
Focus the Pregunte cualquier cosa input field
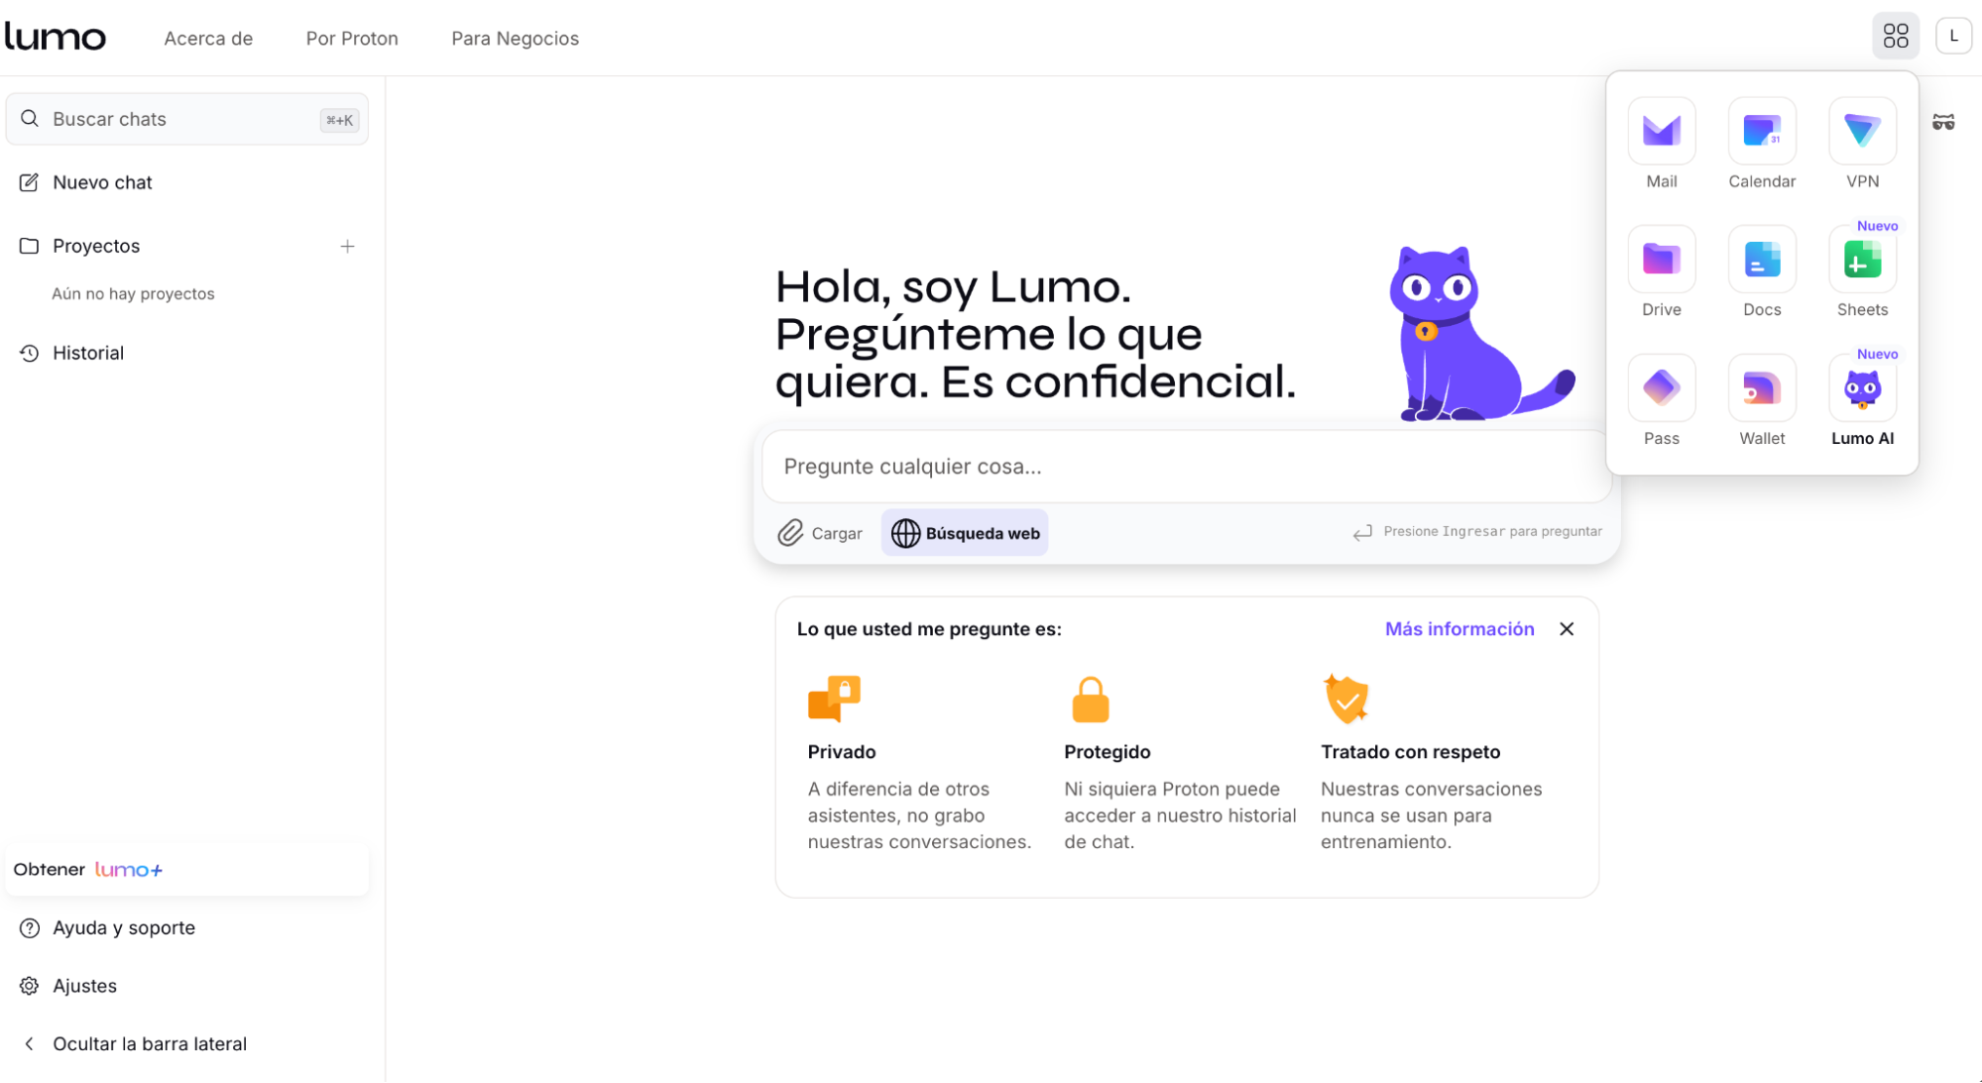coord(1186,467)
